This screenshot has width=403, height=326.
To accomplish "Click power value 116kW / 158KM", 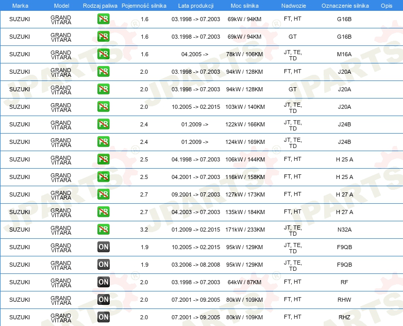I will 245,177.
